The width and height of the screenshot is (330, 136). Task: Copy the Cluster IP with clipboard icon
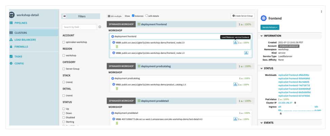(x=295, y=103)
